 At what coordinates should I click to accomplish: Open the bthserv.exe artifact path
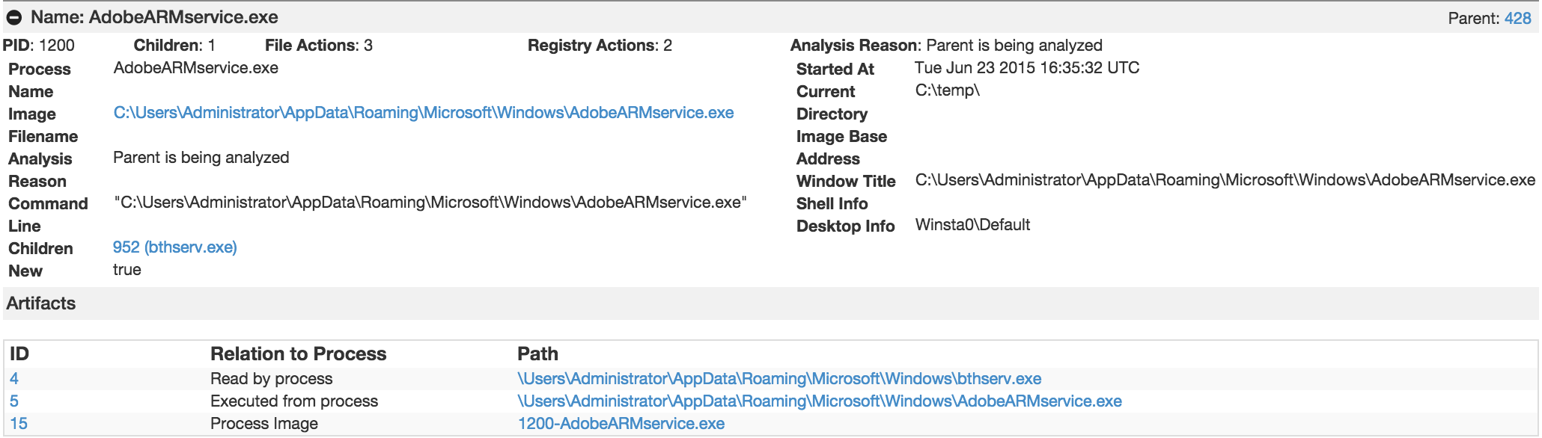tap(778, 379)
